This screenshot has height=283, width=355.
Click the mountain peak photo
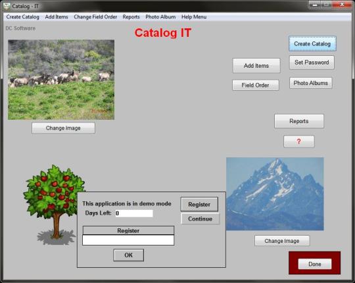[275, 194]
